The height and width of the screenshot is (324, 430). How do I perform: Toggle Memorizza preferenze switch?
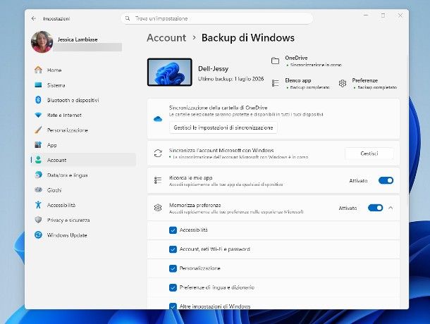[375, 208]
